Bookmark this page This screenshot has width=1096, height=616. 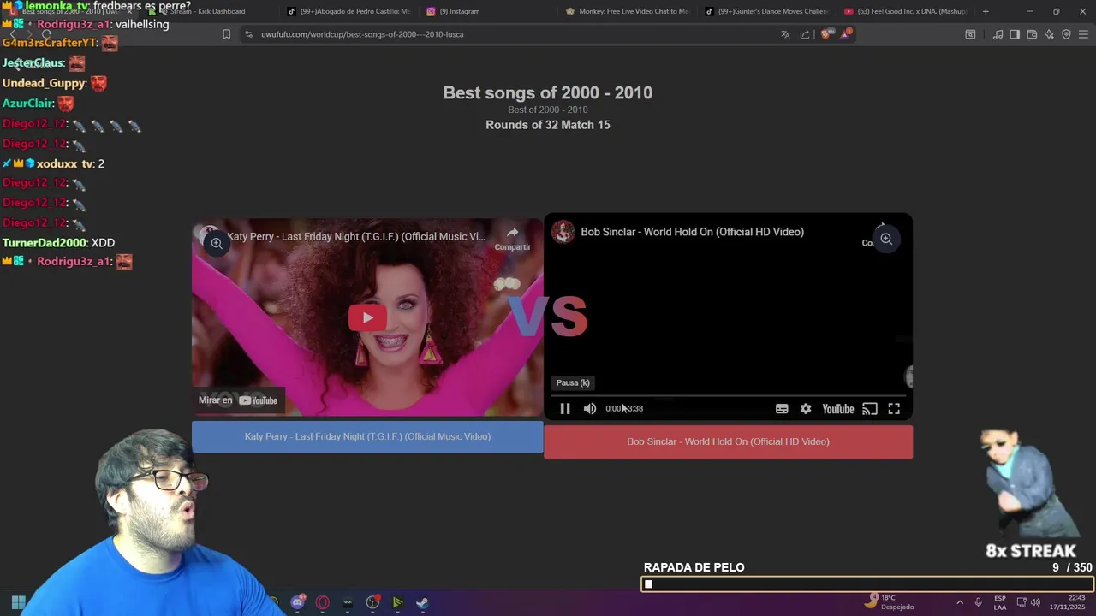[226, 34]
